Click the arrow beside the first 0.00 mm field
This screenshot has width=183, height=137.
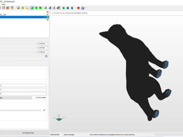click(x=37, y=44)
